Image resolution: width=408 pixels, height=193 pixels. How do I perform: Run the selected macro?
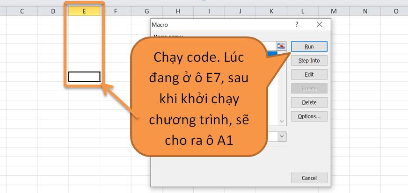pos(309,47)
